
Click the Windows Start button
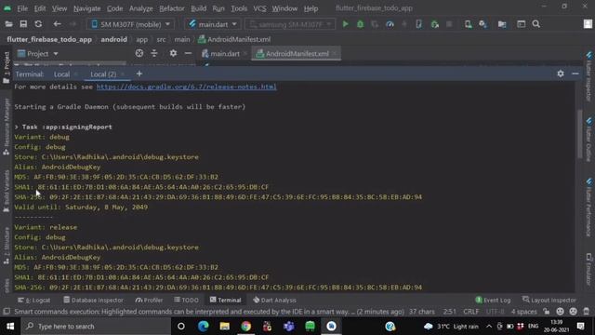(x=10, y=327)
